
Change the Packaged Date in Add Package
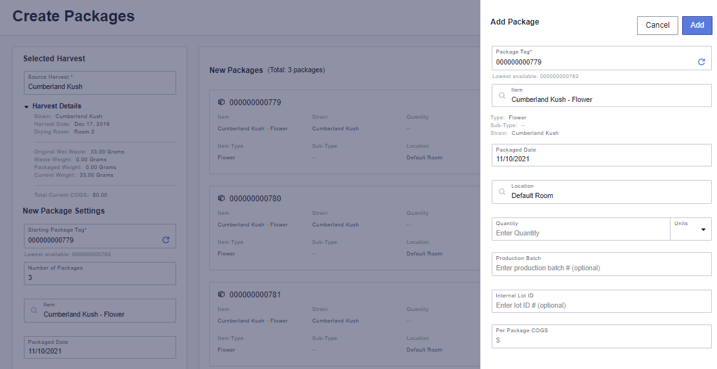[601, 155]
